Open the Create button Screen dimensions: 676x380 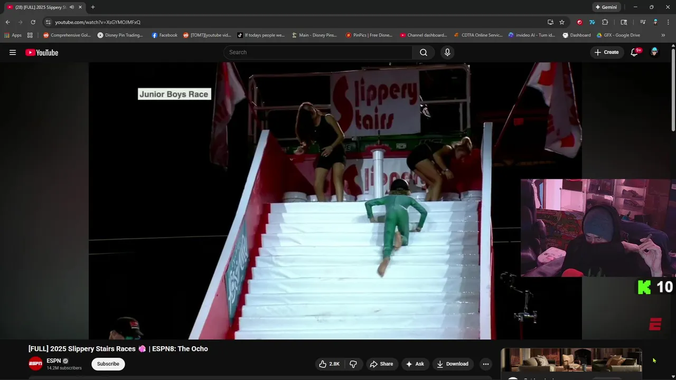coord(606,52)
